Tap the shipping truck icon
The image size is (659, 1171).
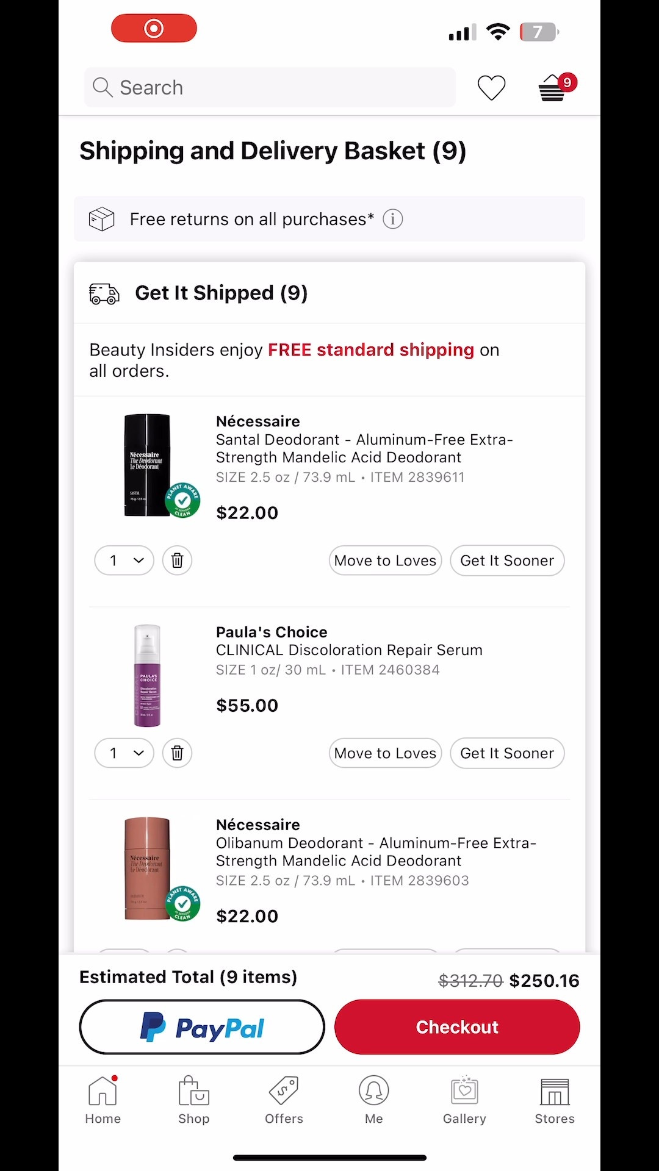tap(103, 293)
